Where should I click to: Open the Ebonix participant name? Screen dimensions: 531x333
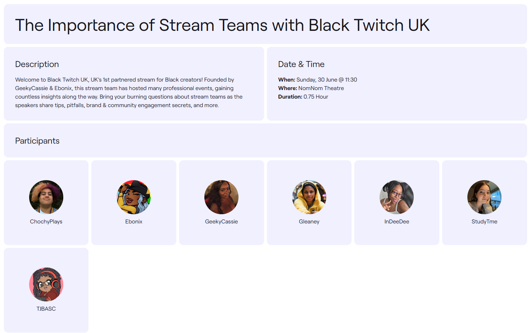[134, 222]
